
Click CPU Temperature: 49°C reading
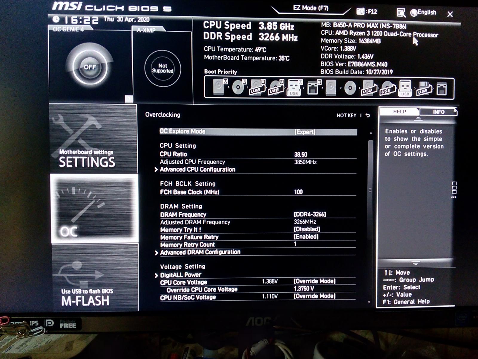click(x=235, y=49)
